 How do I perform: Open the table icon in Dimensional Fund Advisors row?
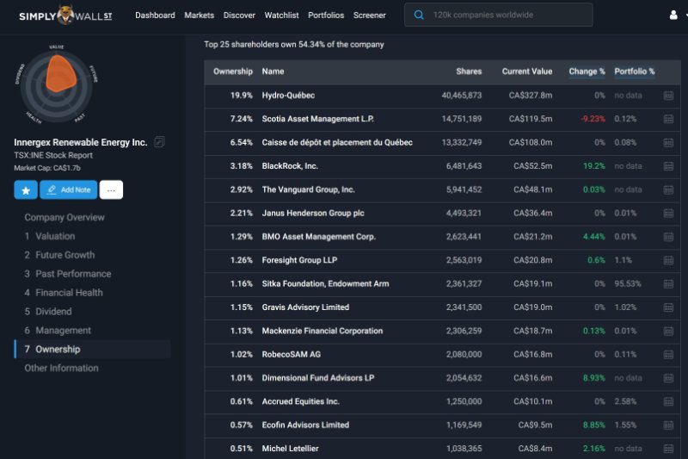(668, 378)
